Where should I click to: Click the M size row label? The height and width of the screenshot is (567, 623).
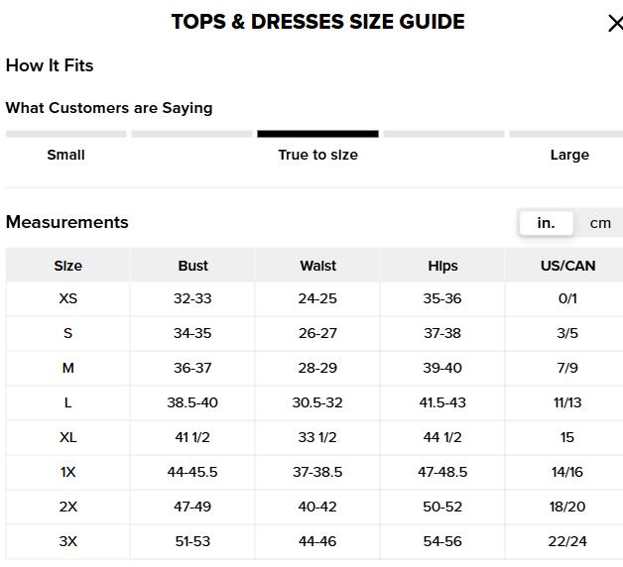[67, 368]
